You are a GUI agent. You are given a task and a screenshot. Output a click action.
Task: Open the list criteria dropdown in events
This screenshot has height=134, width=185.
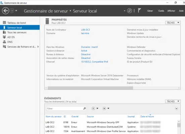click(95, 108)
